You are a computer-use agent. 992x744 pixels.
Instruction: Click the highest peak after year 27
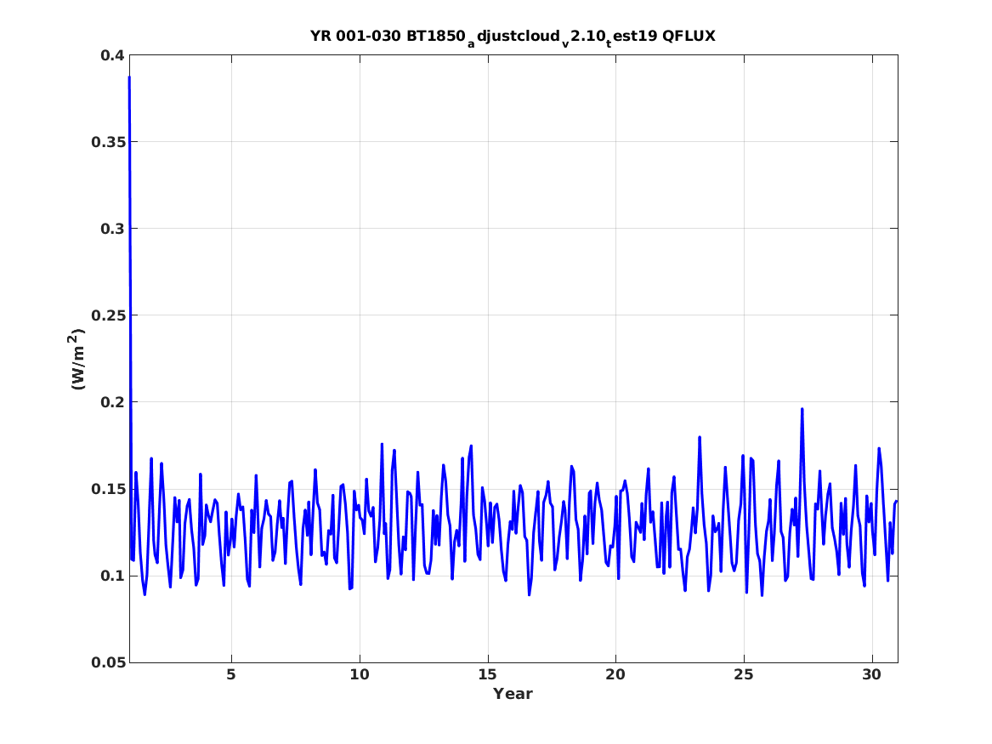[x=802, y=409]
